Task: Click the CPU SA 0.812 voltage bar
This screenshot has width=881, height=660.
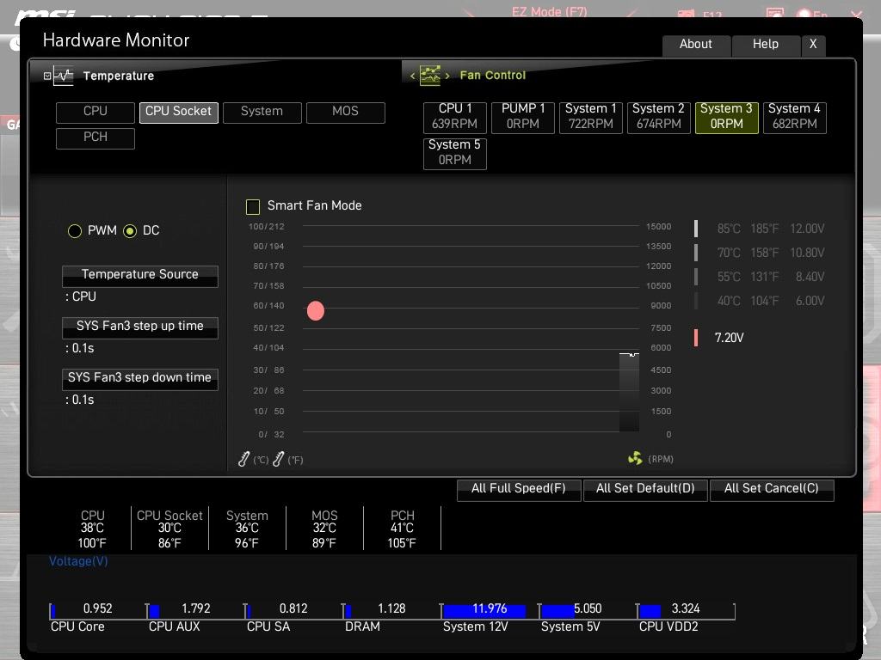Action: pos(294,611)
